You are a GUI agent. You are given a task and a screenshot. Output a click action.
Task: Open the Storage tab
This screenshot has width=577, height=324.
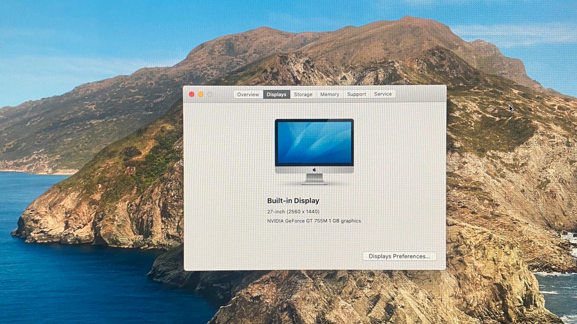pos(303,94)
